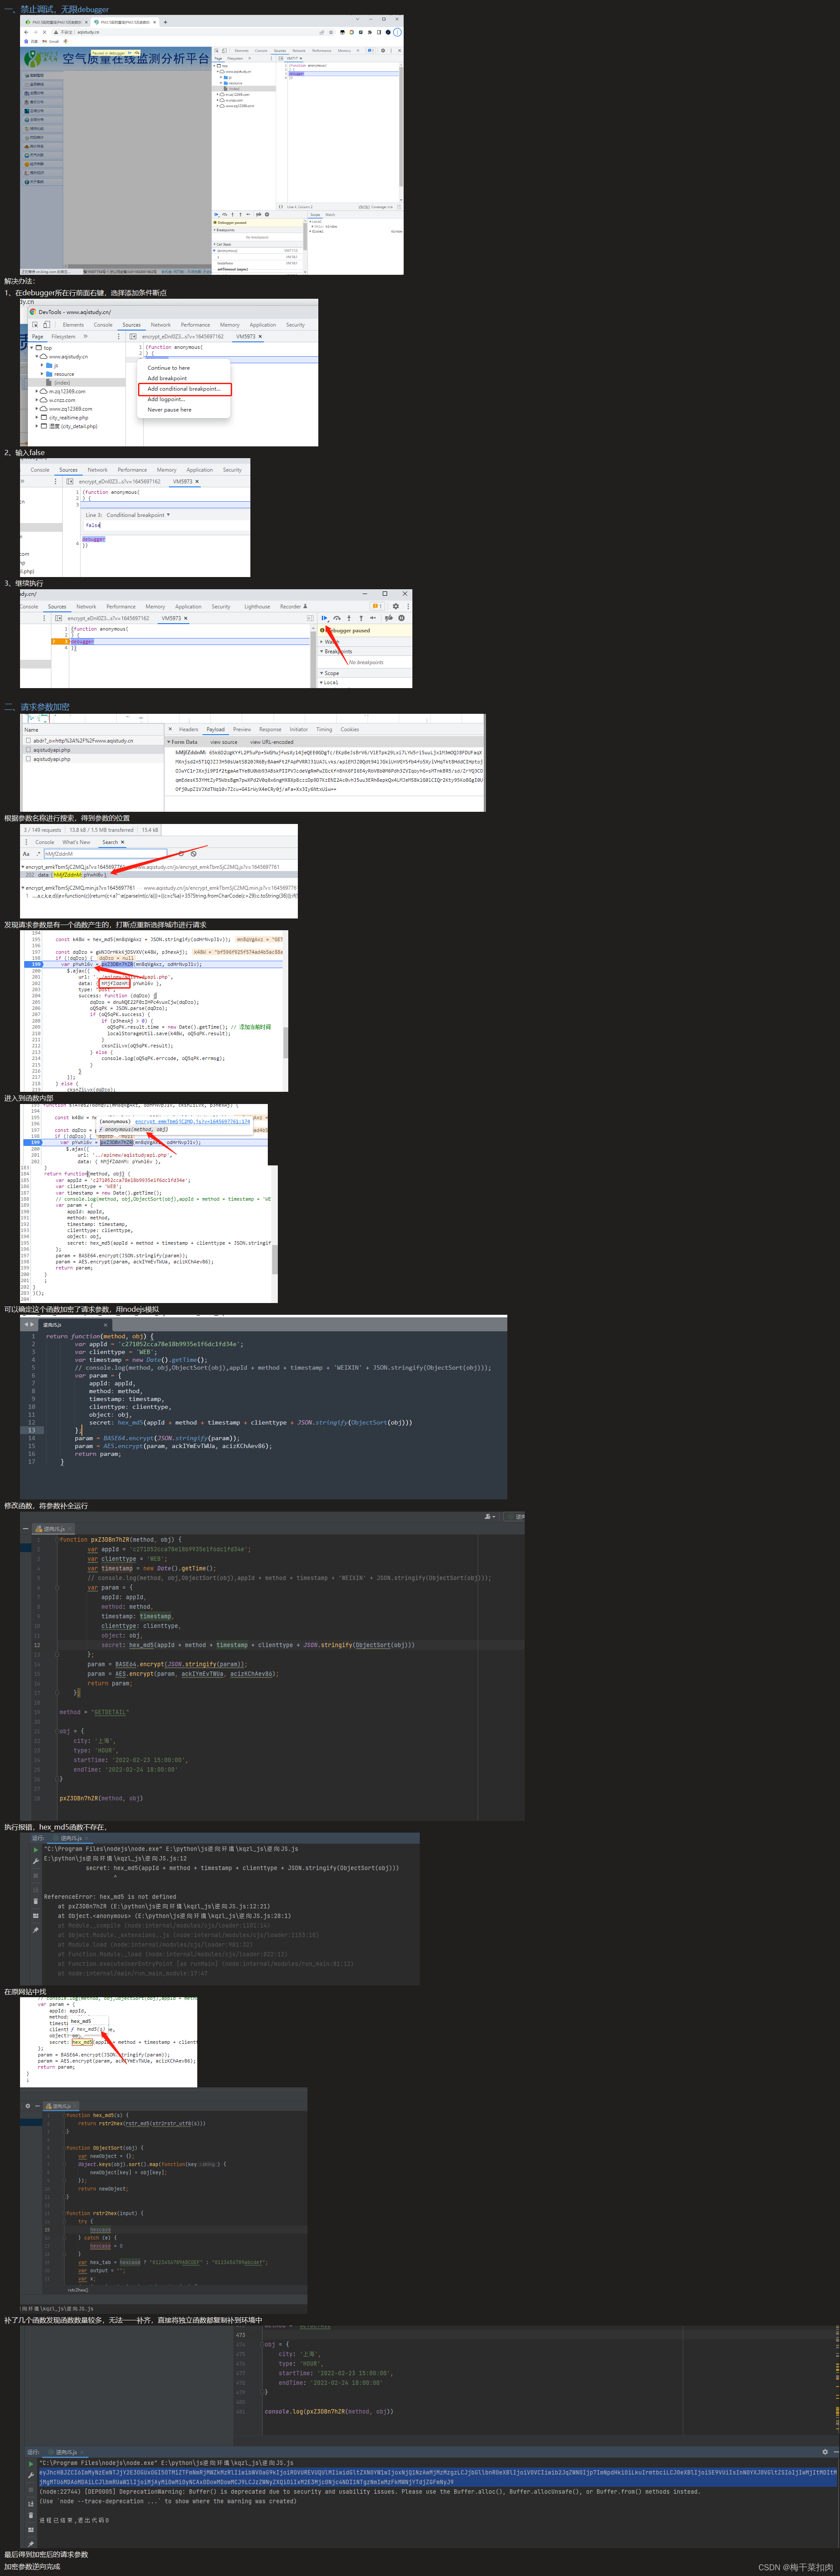Click the hMjfZddnM search input field
Screen dimensions: 840x2576
pos(105,854)
